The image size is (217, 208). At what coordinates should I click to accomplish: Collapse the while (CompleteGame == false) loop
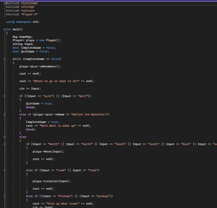(x=5, y=59)
